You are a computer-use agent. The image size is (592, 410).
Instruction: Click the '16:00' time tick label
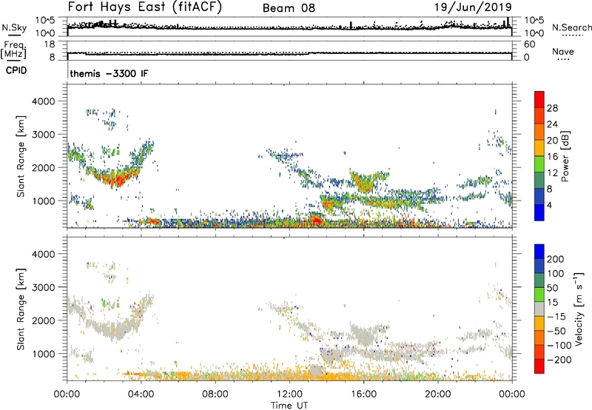pyautogui.click(x=363, y=394)
